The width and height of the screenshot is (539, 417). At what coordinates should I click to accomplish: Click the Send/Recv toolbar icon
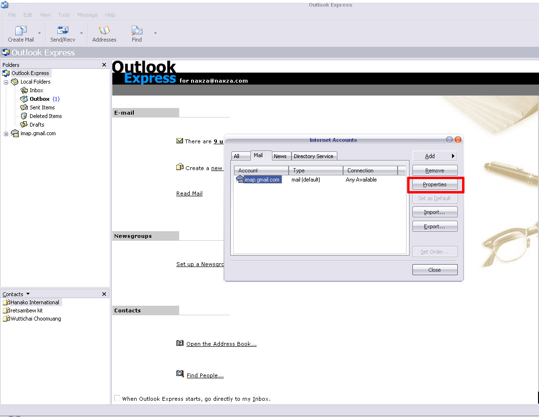[x=63, y=31]
